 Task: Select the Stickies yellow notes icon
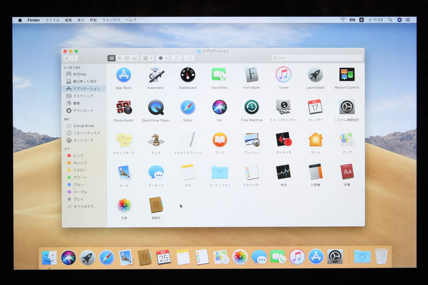point(124,140)
